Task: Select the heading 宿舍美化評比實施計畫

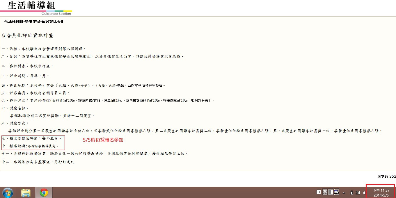Action: tap(27, 35)
